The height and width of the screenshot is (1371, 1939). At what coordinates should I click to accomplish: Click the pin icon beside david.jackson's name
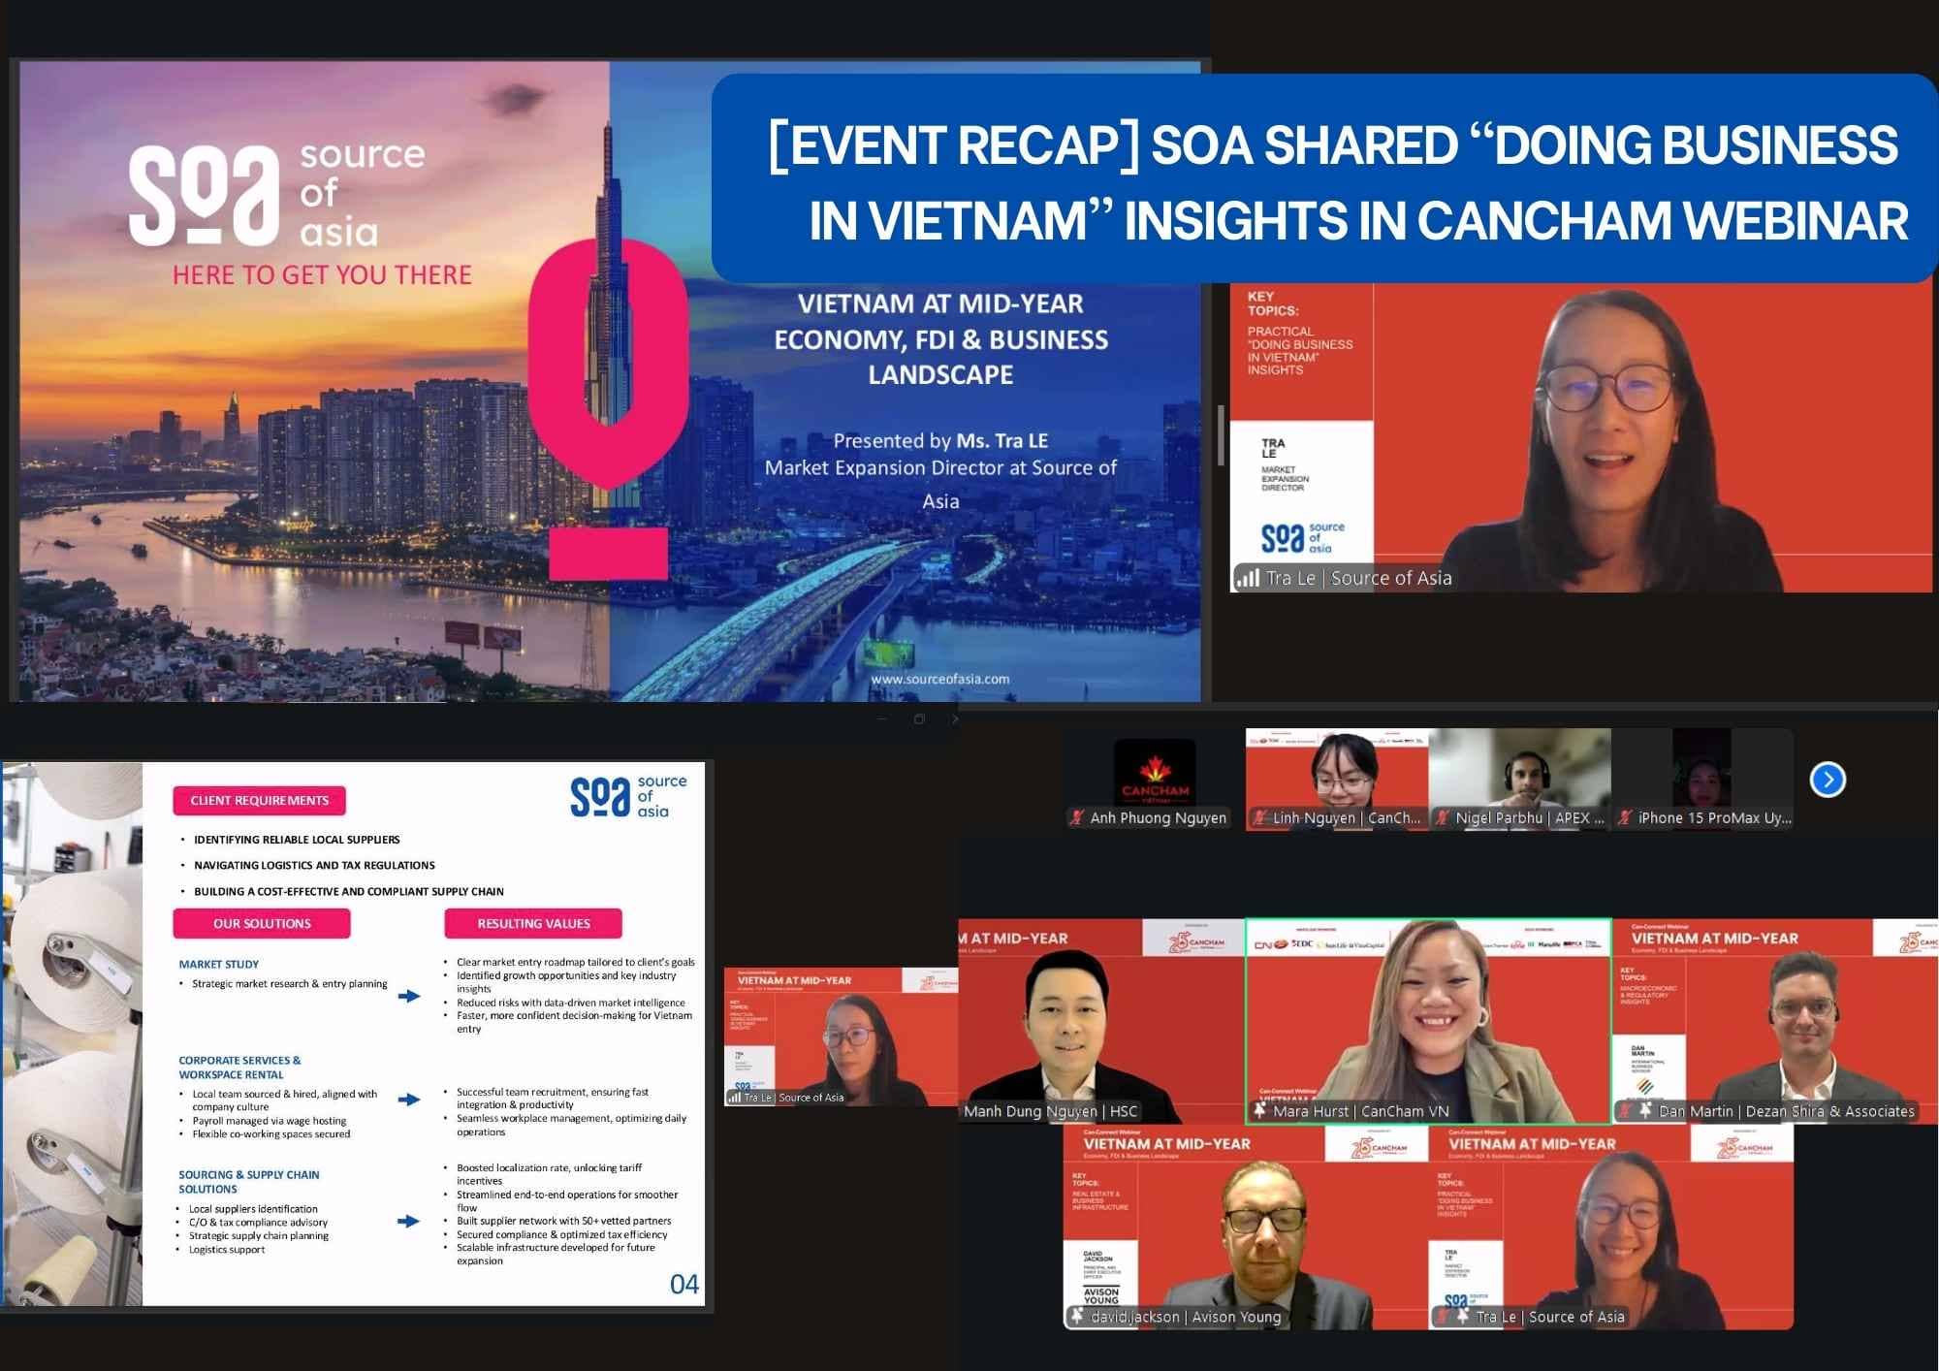(x=1076, y=1316)
